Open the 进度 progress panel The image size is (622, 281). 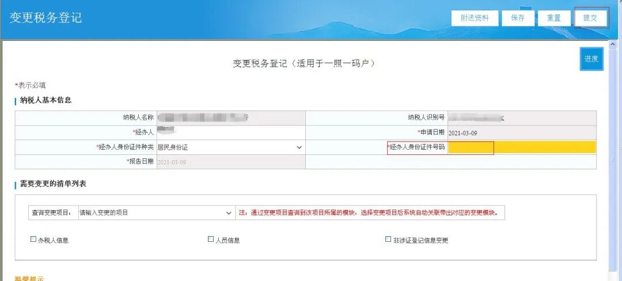point(591,59)
